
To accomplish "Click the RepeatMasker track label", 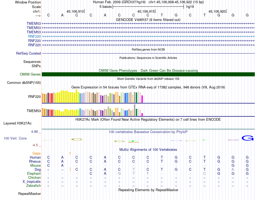I will 30,194.
